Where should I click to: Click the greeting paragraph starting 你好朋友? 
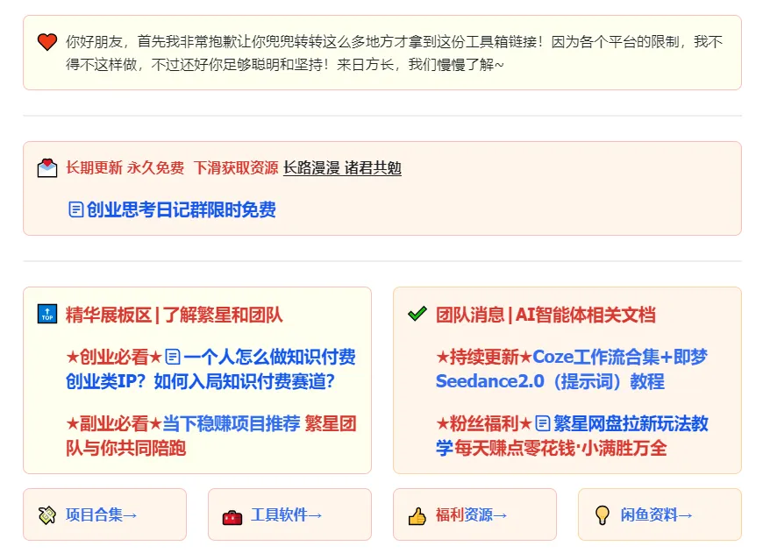(394, 53)
